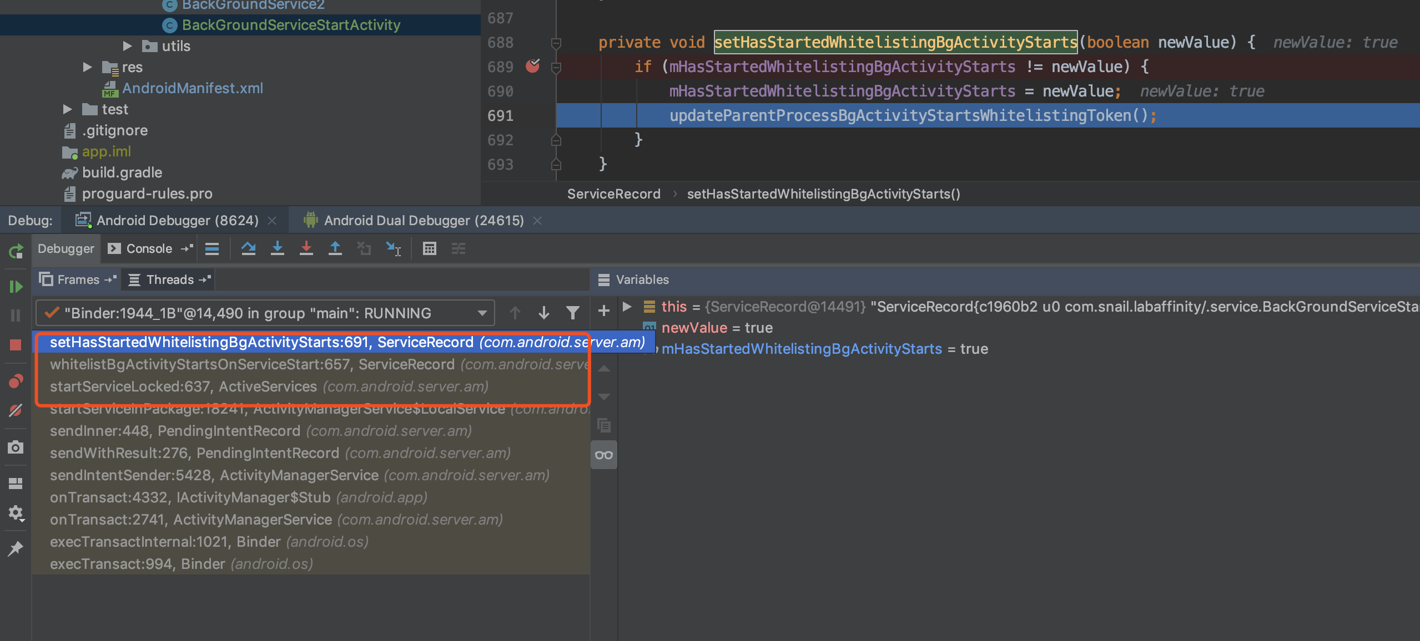Open the Evaluate Expression calculator icon

coord(429,248)
